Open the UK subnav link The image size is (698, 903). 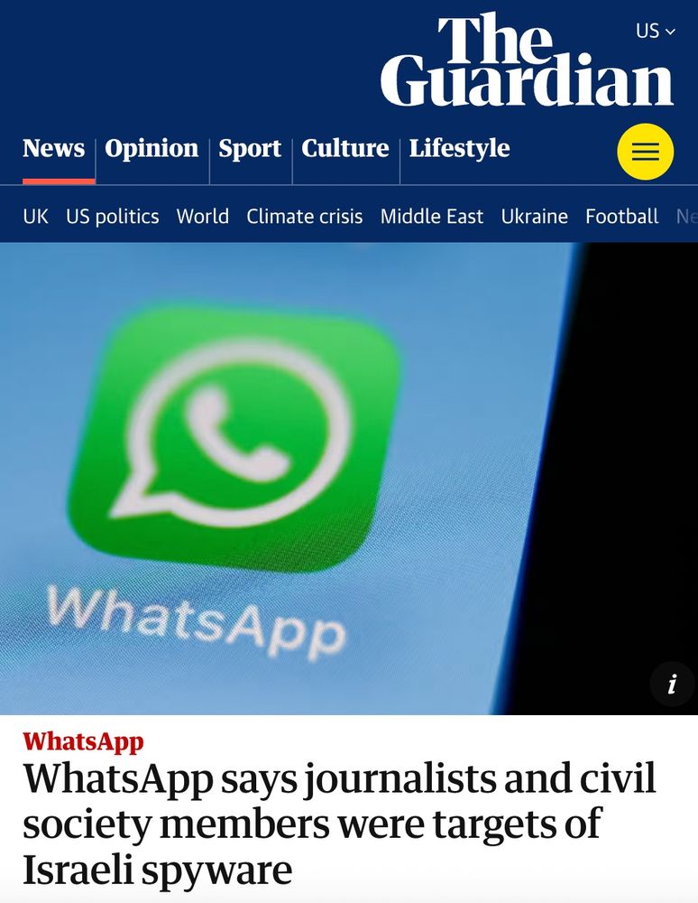click(x=36, y=217)
